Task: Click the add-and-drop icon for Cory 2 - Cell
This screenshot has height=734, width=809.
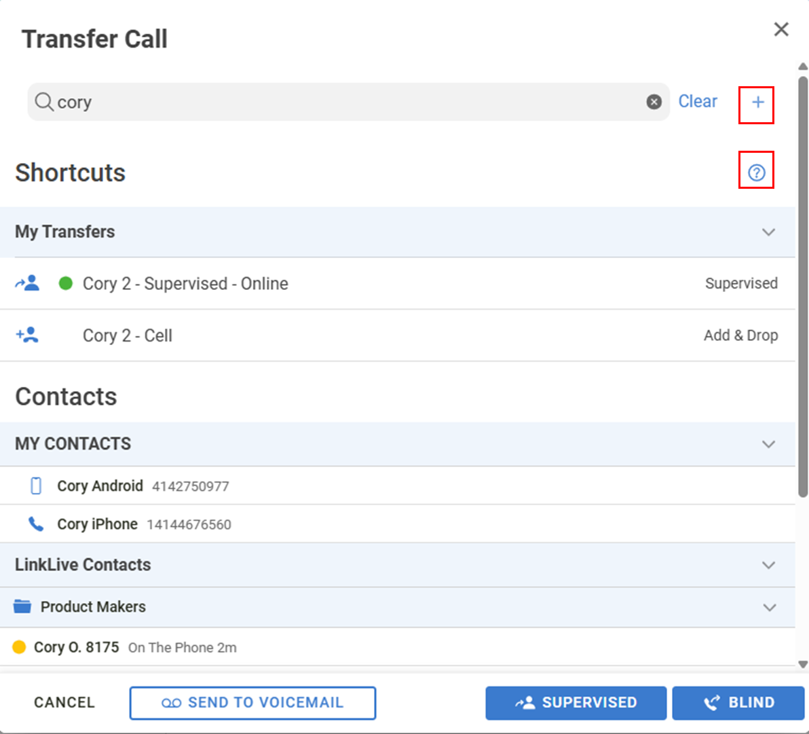Action: [28, 335]
